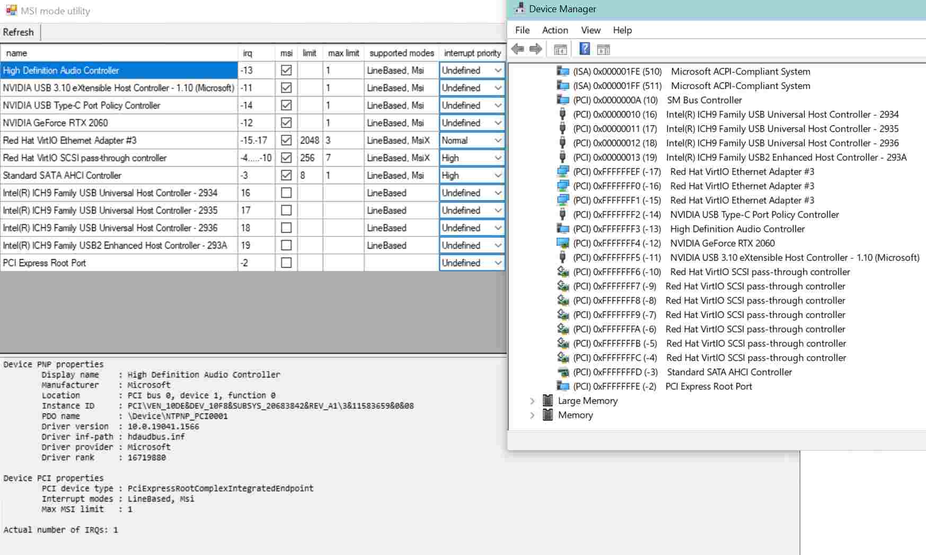Click icon of NVIDIA USB Type-C Port Policy Controller
Viewport: 926px width, 555px height.
pos(563,214)
